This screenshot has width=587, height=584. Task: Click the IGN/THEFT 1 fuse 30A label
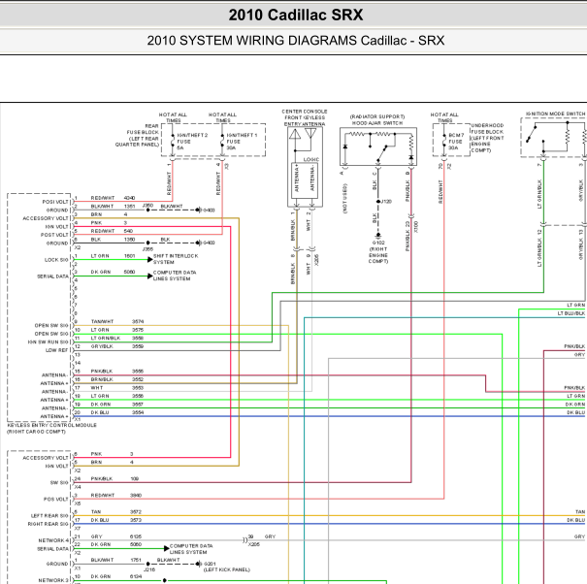point(242,142)
